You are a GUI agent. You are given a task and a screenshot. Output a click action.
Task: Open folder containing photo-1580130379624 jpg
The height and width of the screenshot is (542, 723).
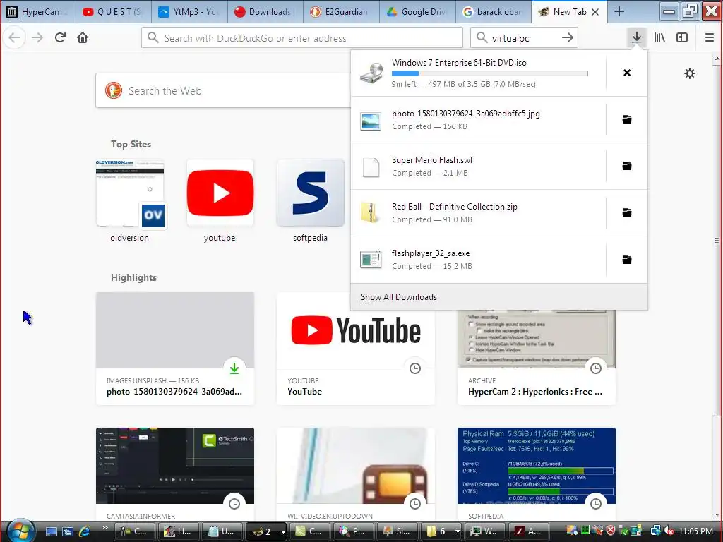(627, 119)
